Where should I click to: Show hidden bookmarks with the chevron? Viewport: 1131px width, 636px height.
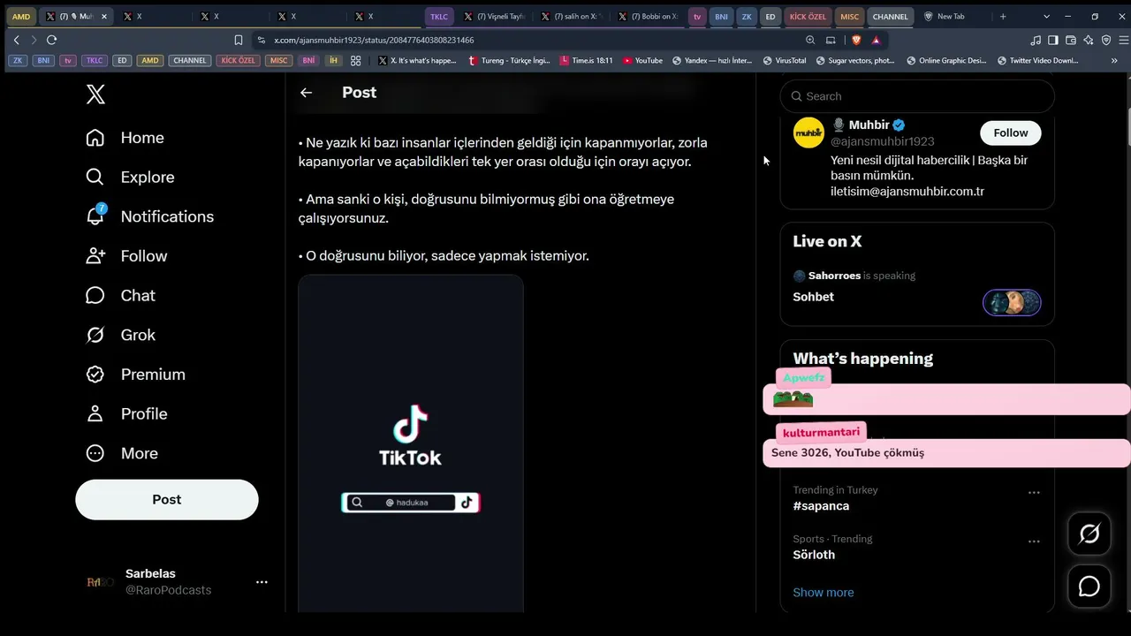pos(1115,60)
